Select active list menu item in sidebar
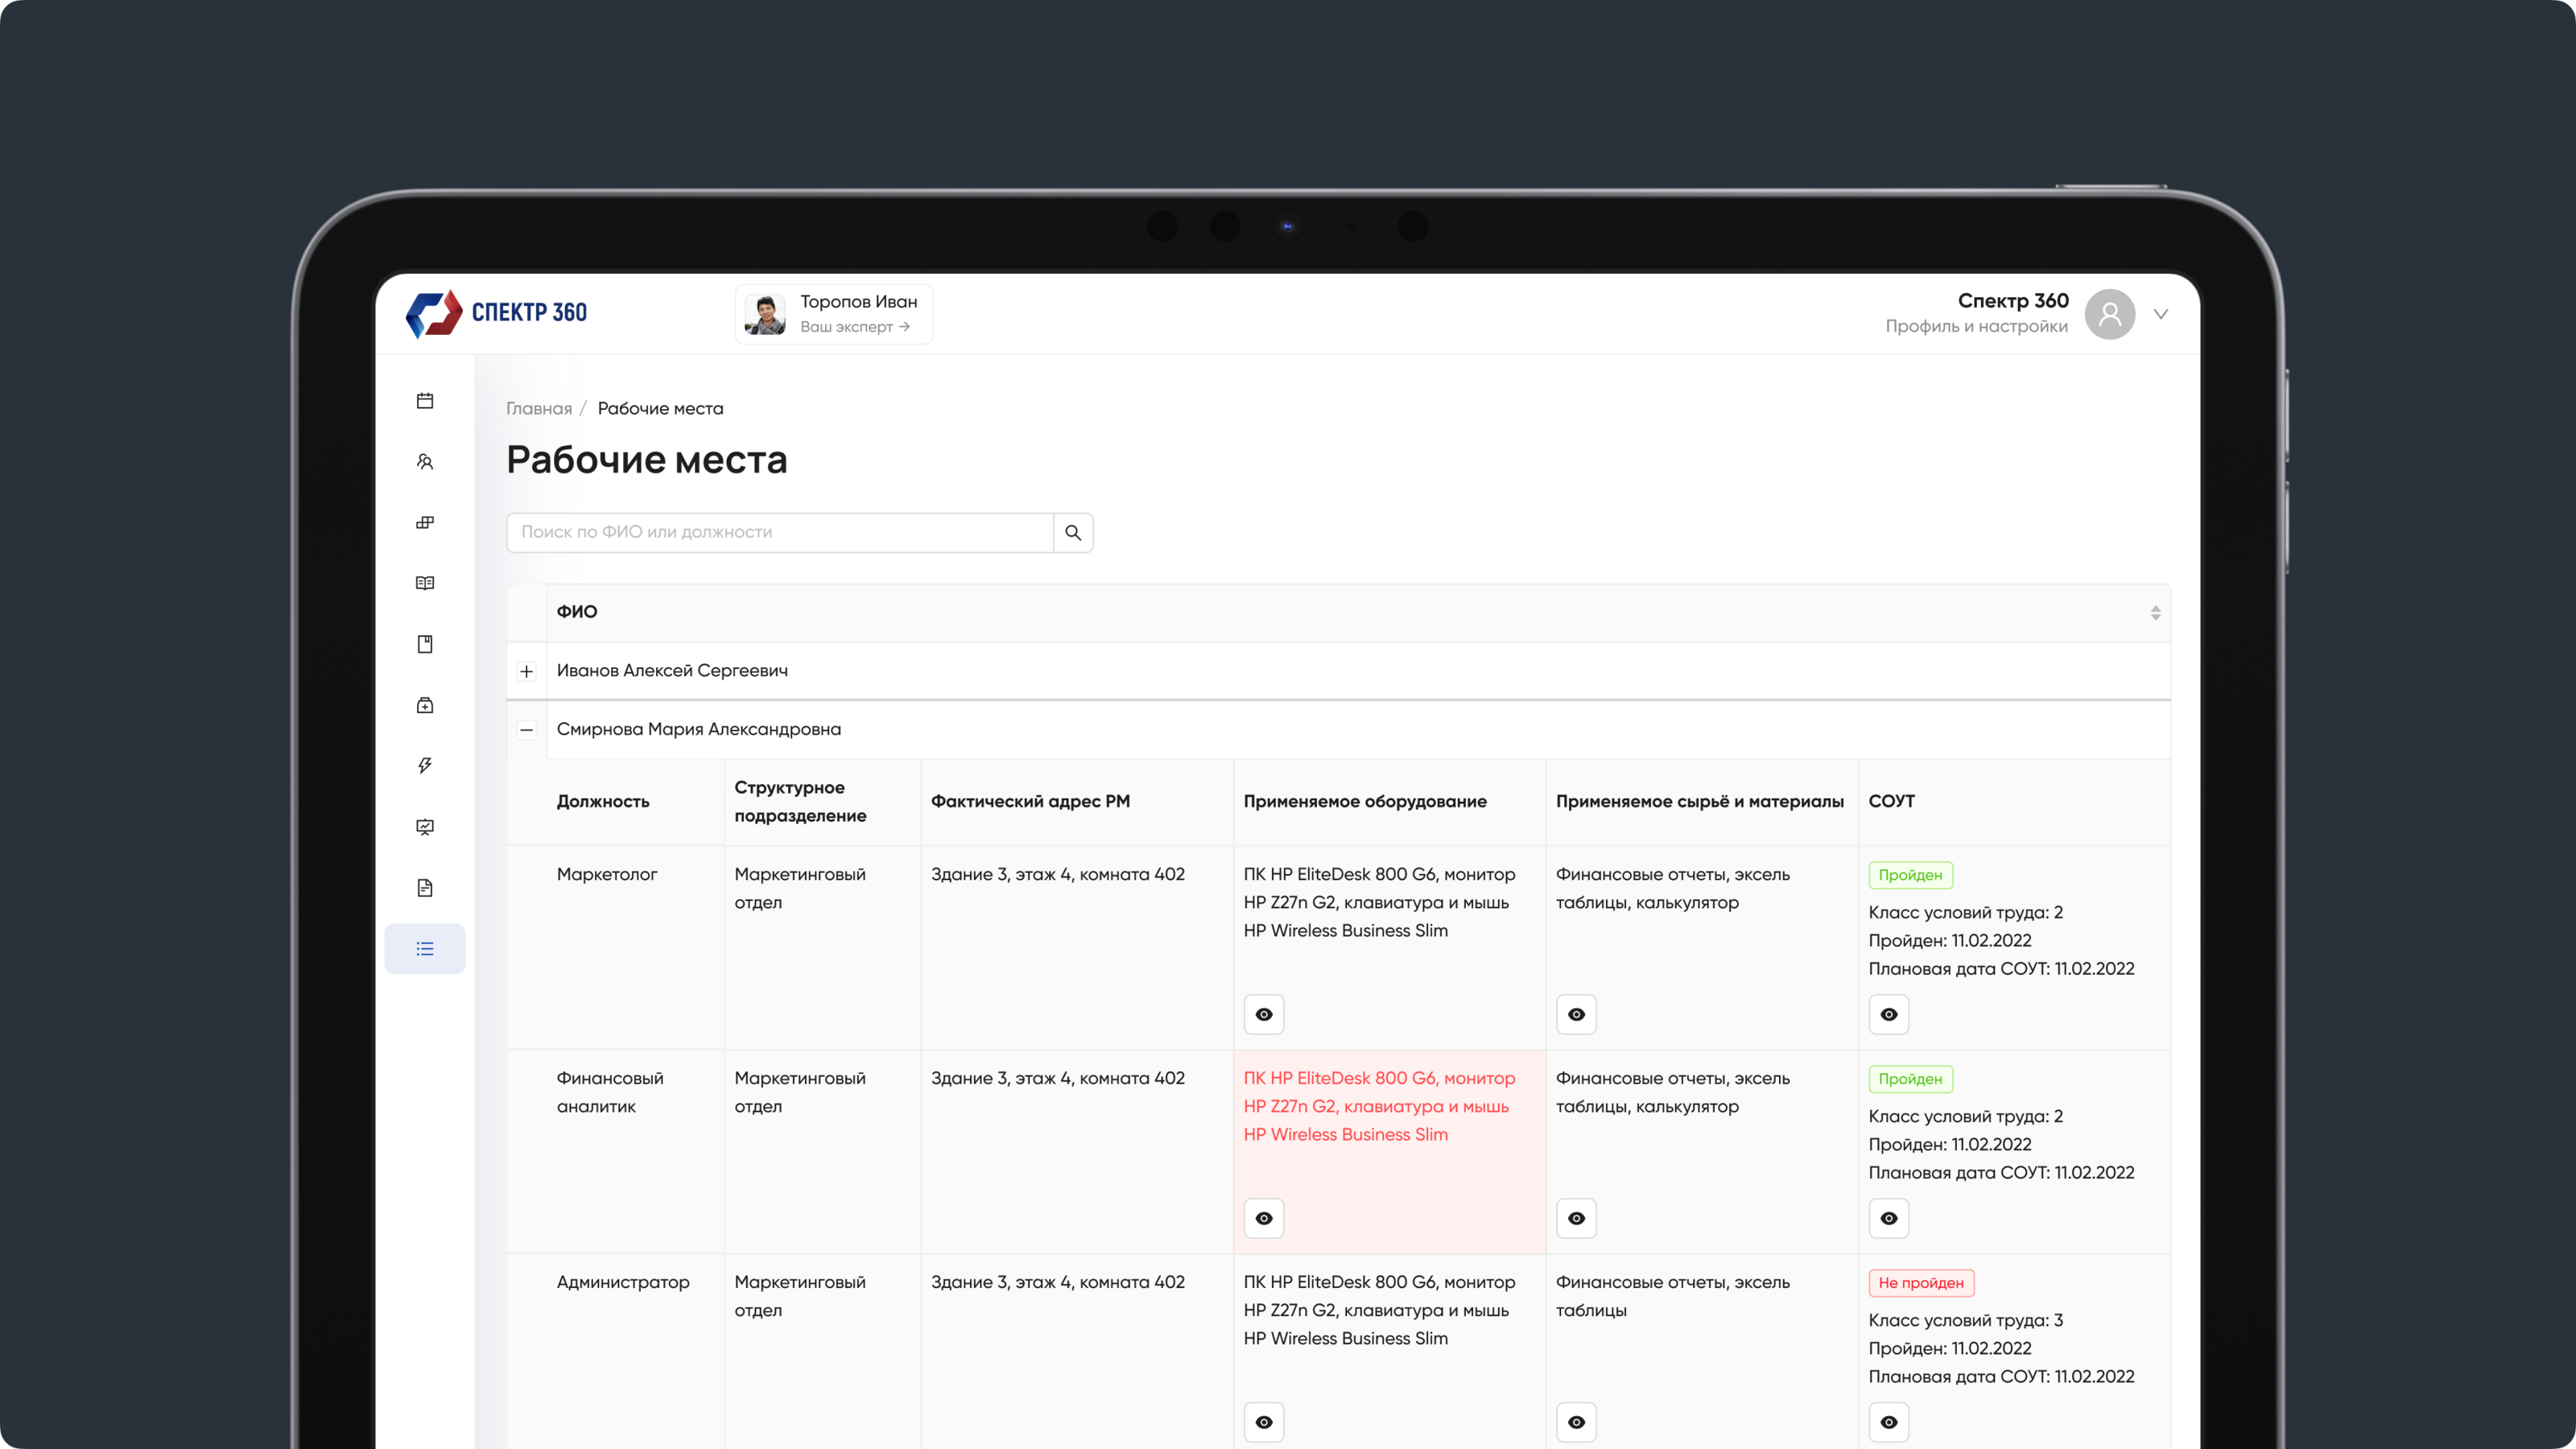 (x=425, y=949)
